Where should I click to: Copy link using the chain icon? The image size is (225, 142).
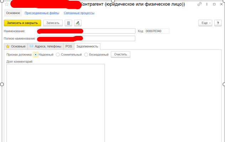tap(199, 4)
